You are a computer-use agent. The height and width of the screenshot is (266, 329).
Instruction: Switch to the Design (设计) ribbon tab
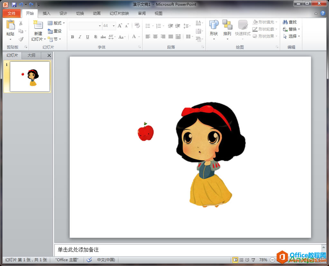(x=63, y=14)
